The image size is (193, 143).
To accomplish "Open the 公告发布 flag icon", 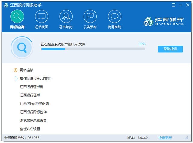I will tap(90, 16).
